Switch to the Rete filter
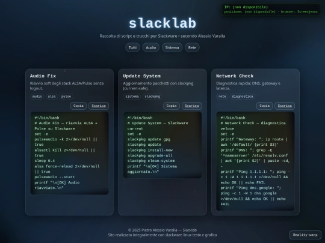 point(192,47)
